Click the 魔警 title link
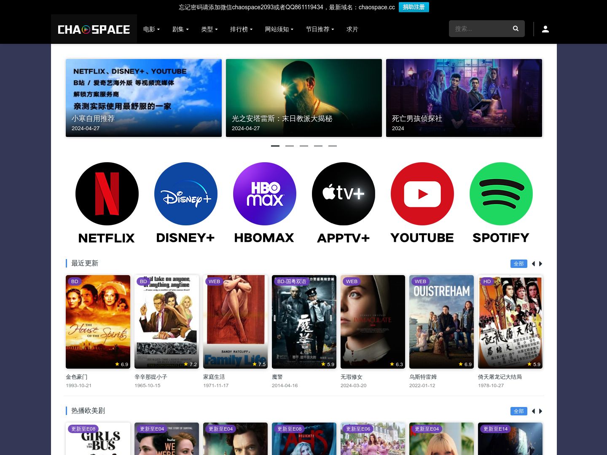The image size is (607, 455). click(x=277, y=377)
